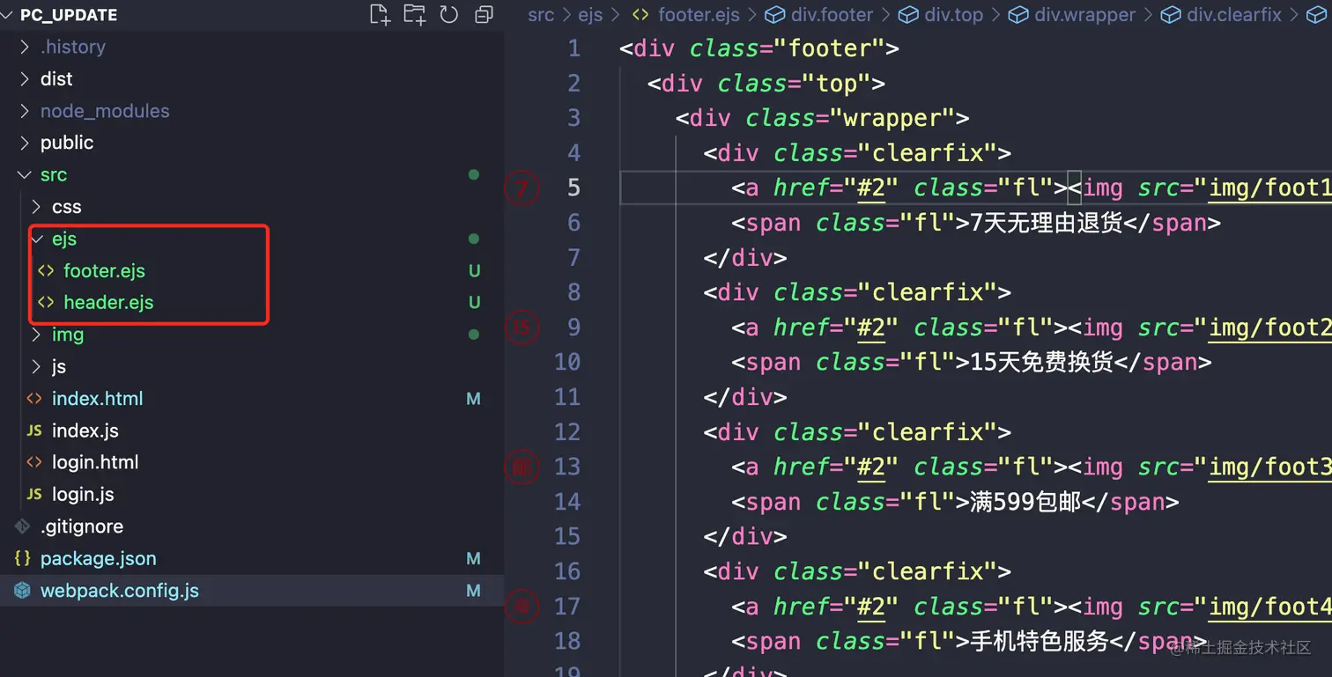
Task: Click the text 手机特色服务 on line 18
Action: click(x=1039, y=641)
